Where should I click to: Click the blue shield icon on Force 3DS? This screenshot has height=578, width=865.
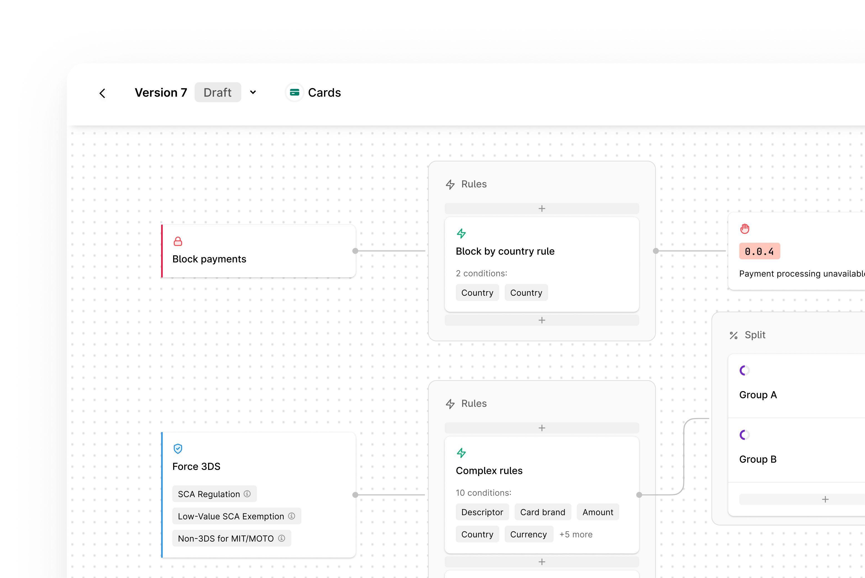[178, 449]
